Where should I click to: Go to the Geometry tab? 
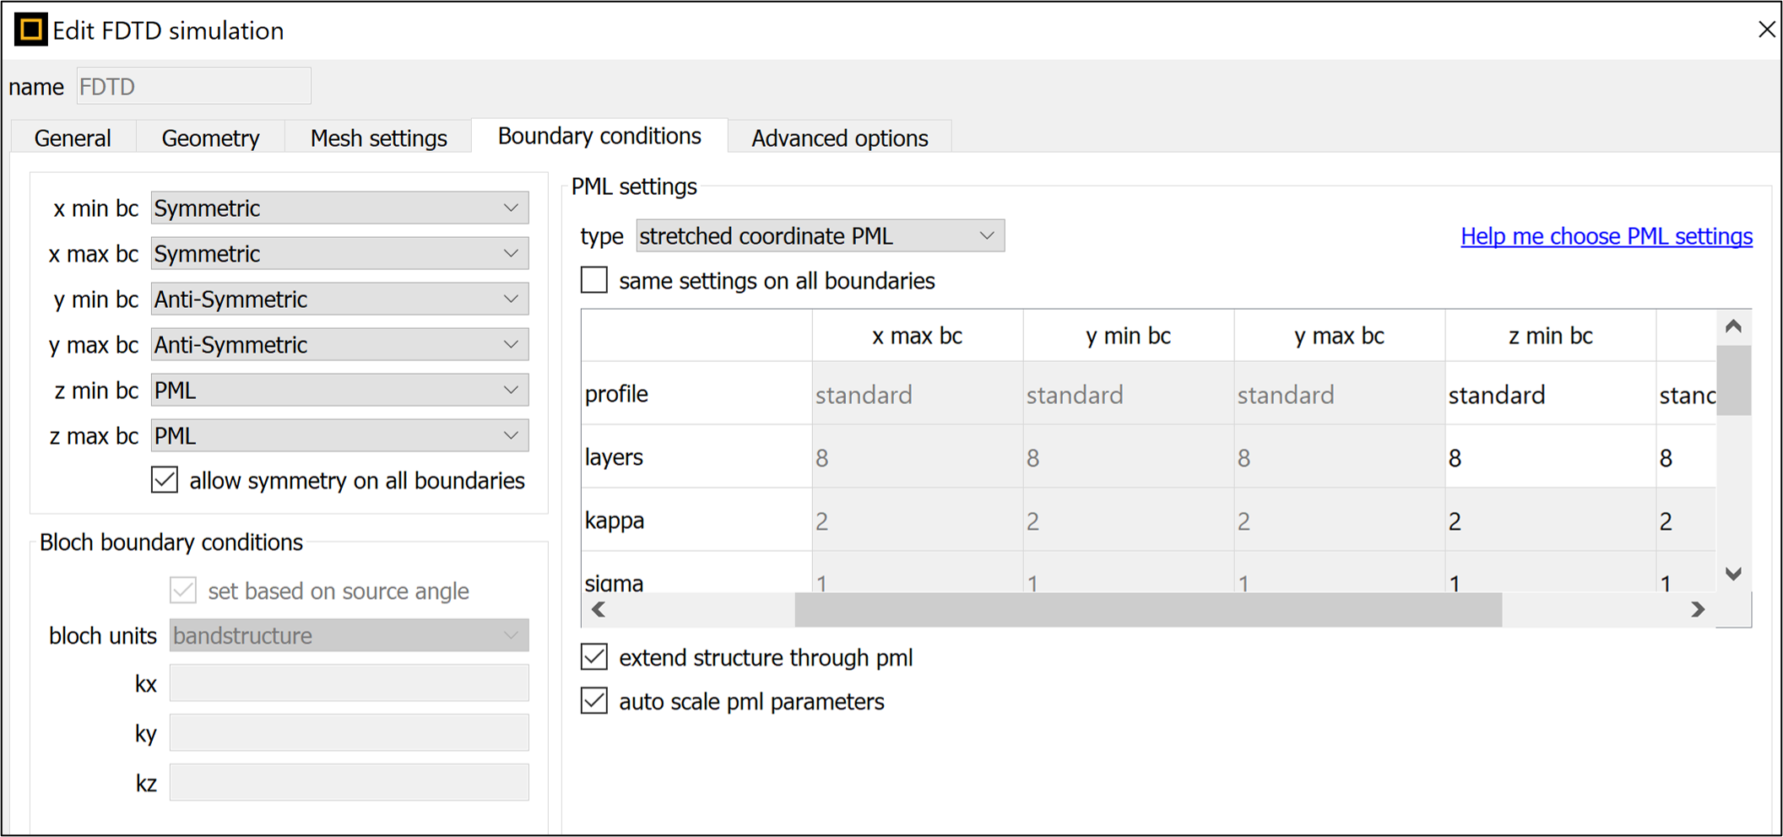click(210, 138)
